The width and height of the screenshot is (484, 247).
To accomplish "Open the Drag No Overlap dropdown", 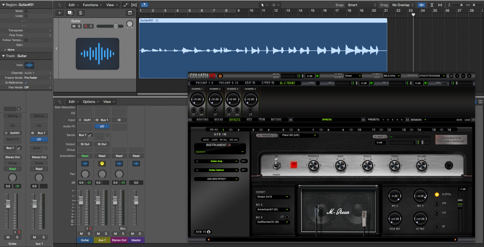I will tap(402, 5).
